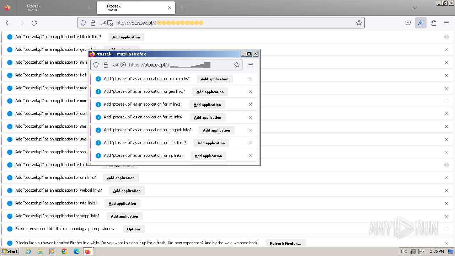Add application for sip links in popup
The width and height of the screenshot is (455, 256).
point(208,156)
